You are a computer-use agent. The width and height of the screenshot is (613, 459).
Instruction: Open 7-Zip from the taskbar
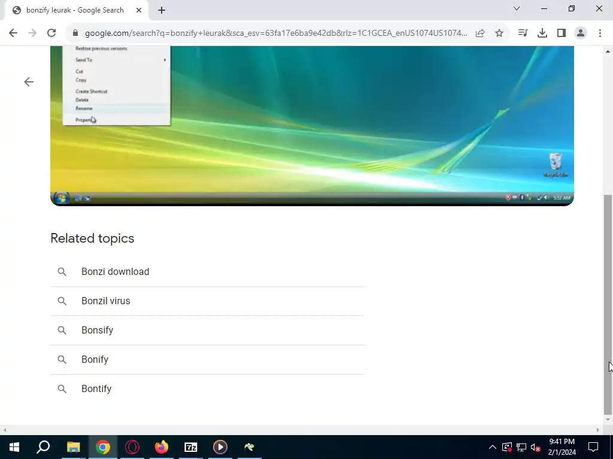click(x=191, y=447)
